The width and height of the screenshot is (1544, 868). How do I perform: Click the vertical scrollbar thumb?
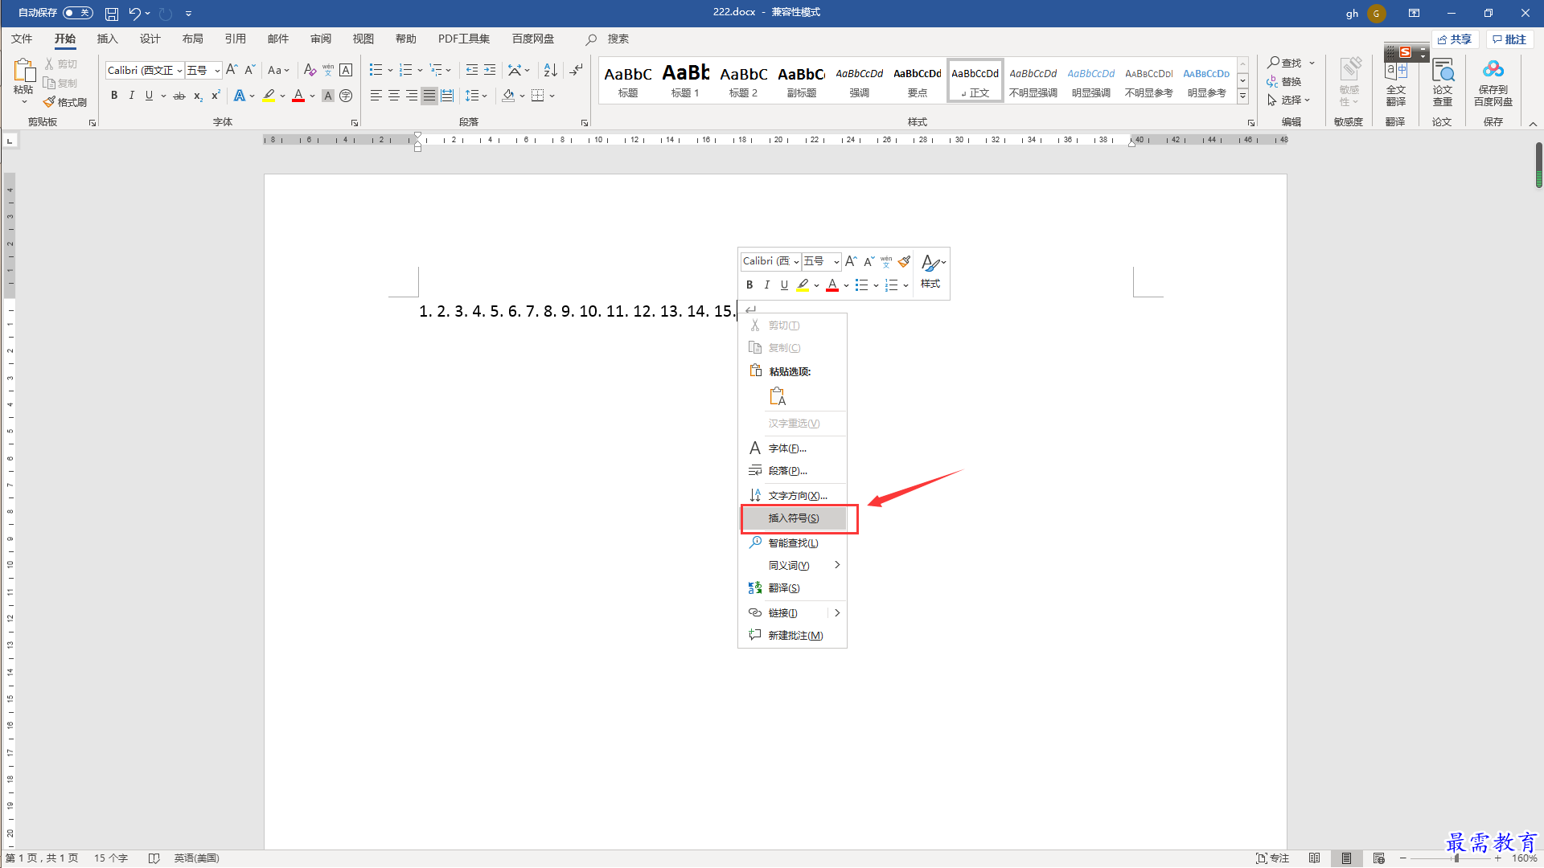click(1538, 166)
